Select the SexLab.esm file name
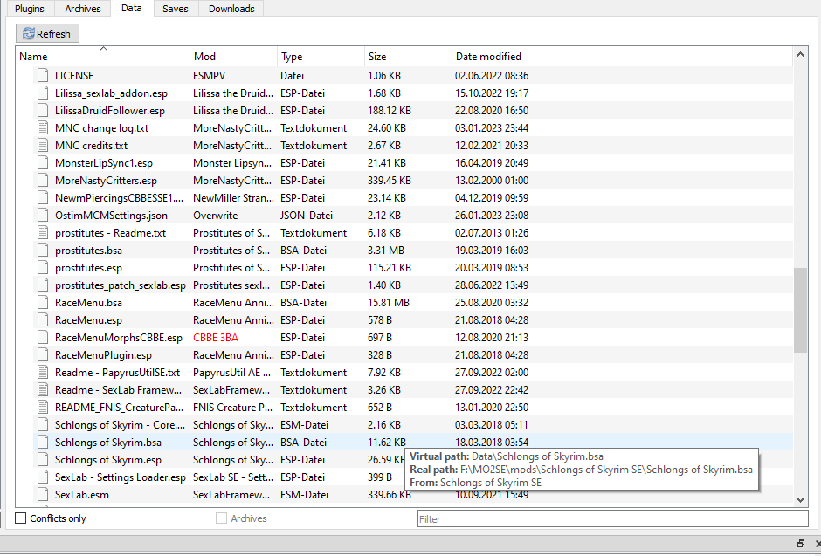The height and width of the screenshot is (556, 821). pos(82,494)
